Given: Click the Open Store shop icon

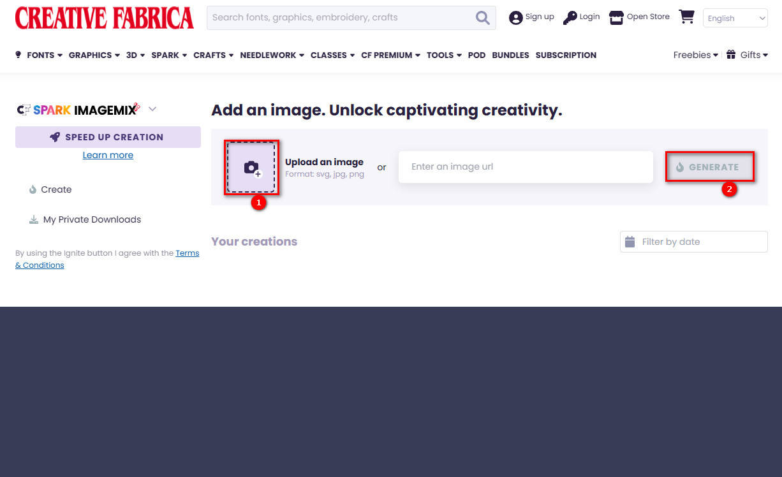Looking at the screenshot, I should tap(616, 18).
